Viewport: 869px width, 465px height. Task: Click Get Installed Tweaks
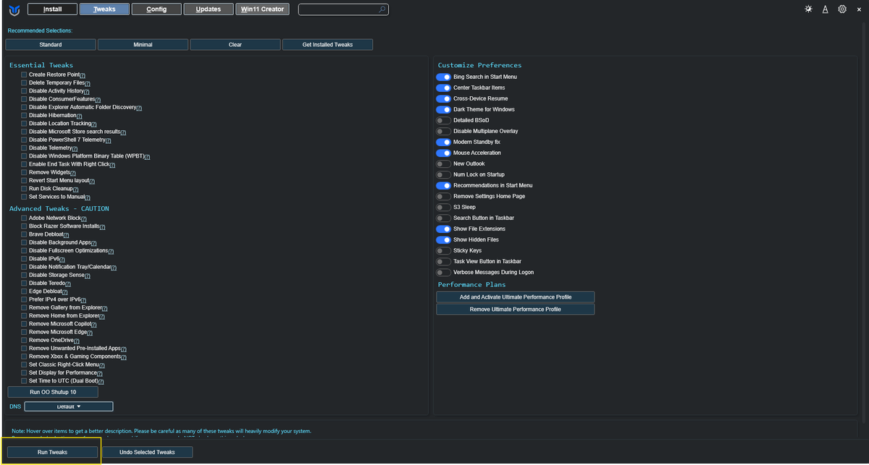pyautogui.click(x=327, y=45)
